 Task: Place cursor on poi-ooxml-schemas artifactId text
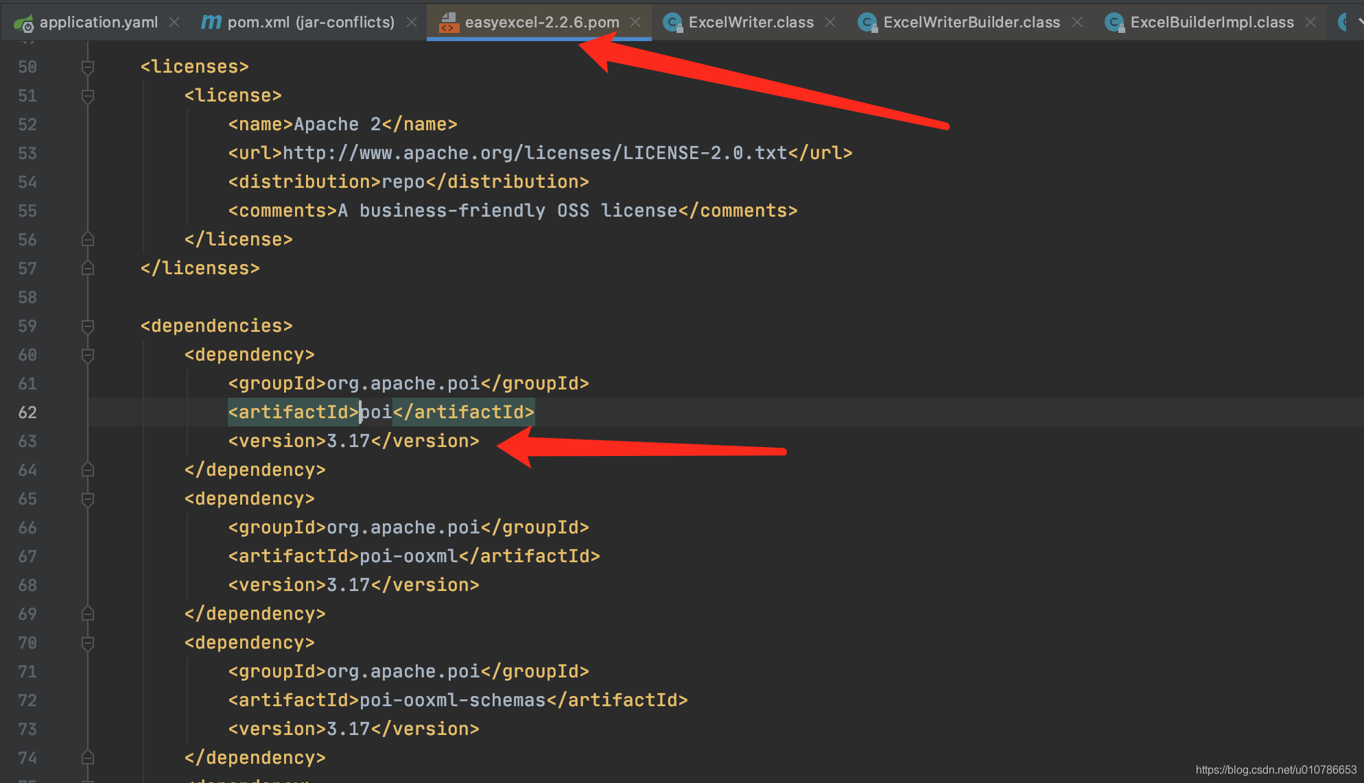(453, 700)
